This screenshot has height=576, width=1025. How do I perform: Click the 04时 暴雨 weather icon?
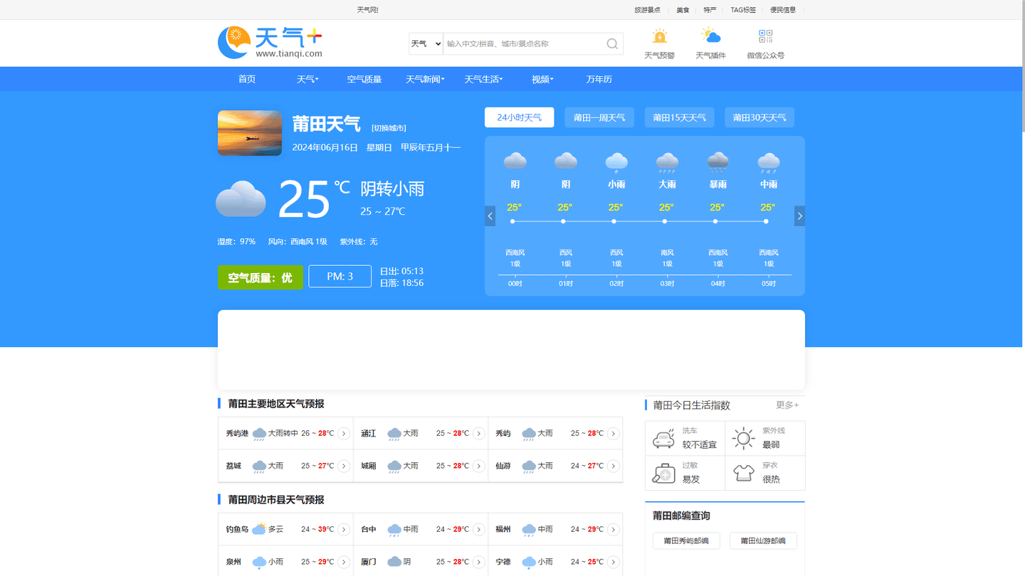717,162
